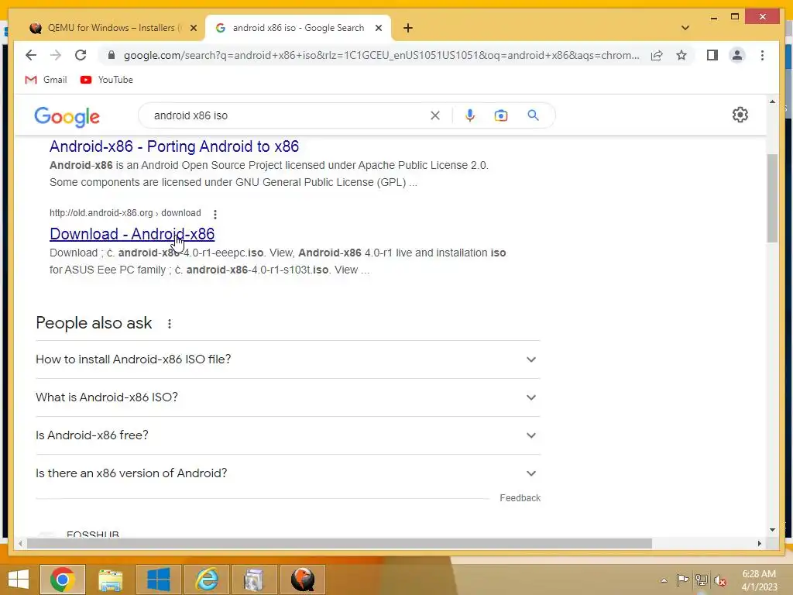Show hidden system tray icons
793x595 pixels.
coord(664,580)
